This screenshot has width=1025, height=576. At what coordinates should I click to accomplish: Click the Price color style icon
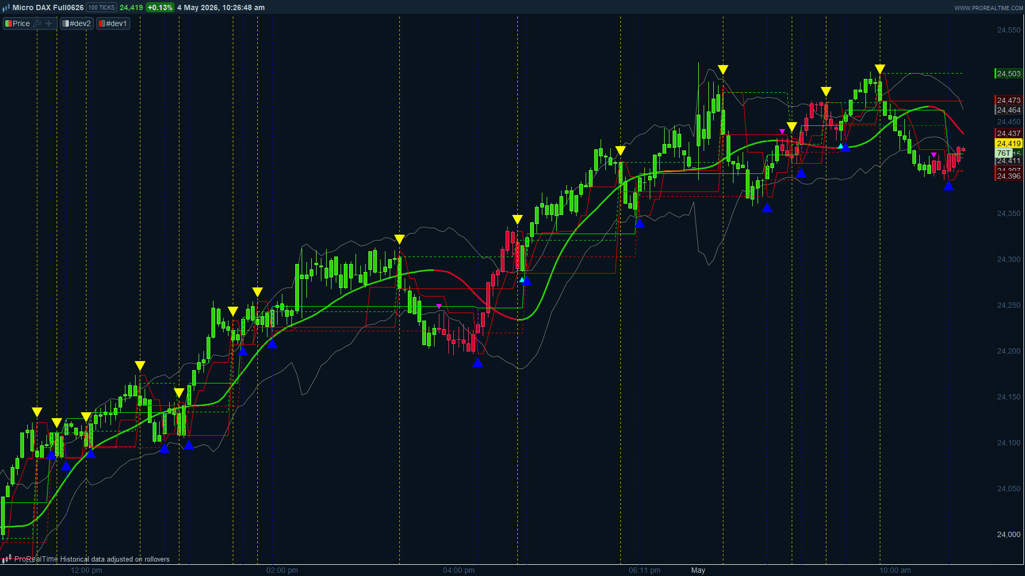[x=9, y=23]
